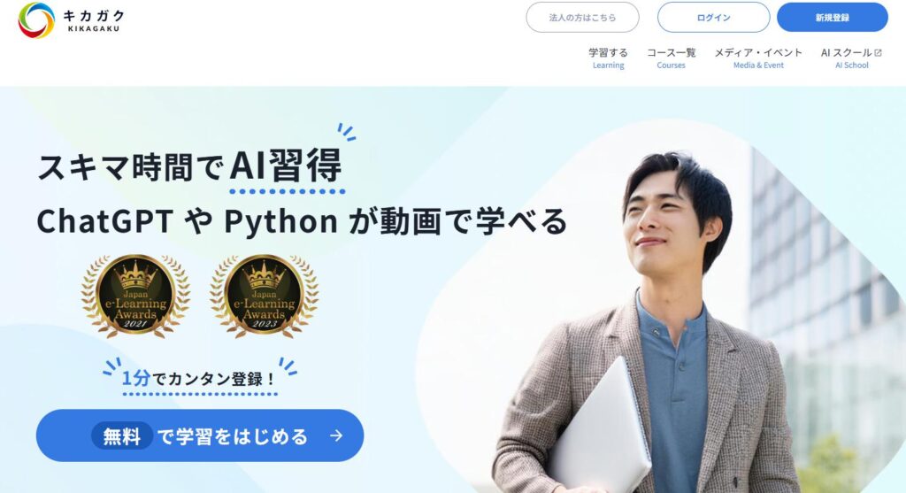Start learning with 無料で学習をはじめる button
Screen dimensions: 906x493
tap(200, 435)
